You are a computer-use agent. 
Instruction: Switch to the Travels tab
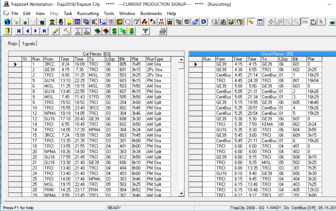(29, 43)
